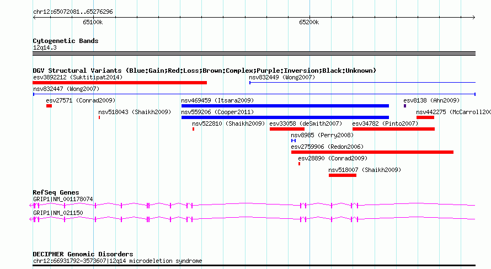The height and width of the screenshot is (269, 491).
Task: Select the red esv2759906 loss bar
Action: pos(372,152)
